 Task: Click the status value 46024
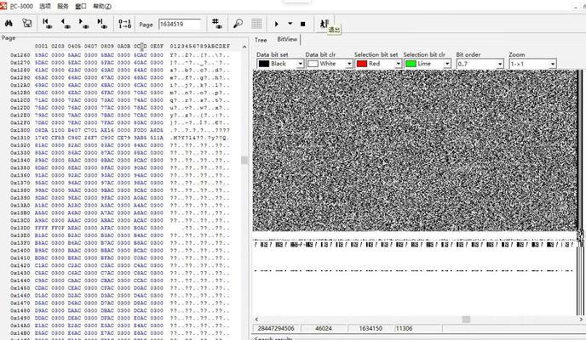324,328
